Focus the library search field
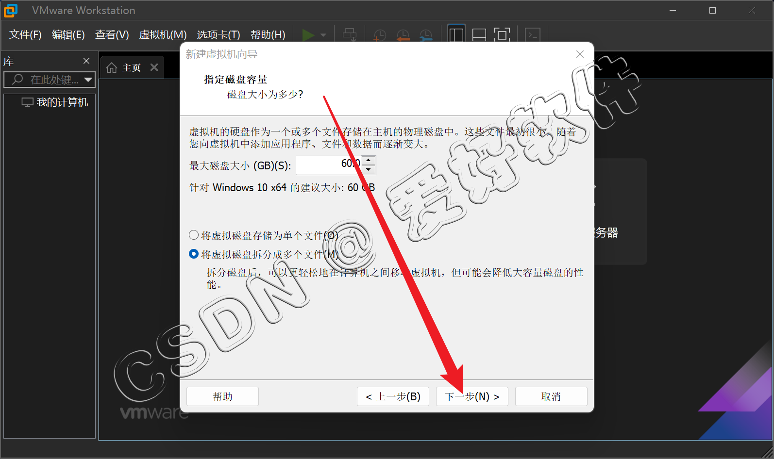Screen dimensions: 774x459 [x=50, y=80]
